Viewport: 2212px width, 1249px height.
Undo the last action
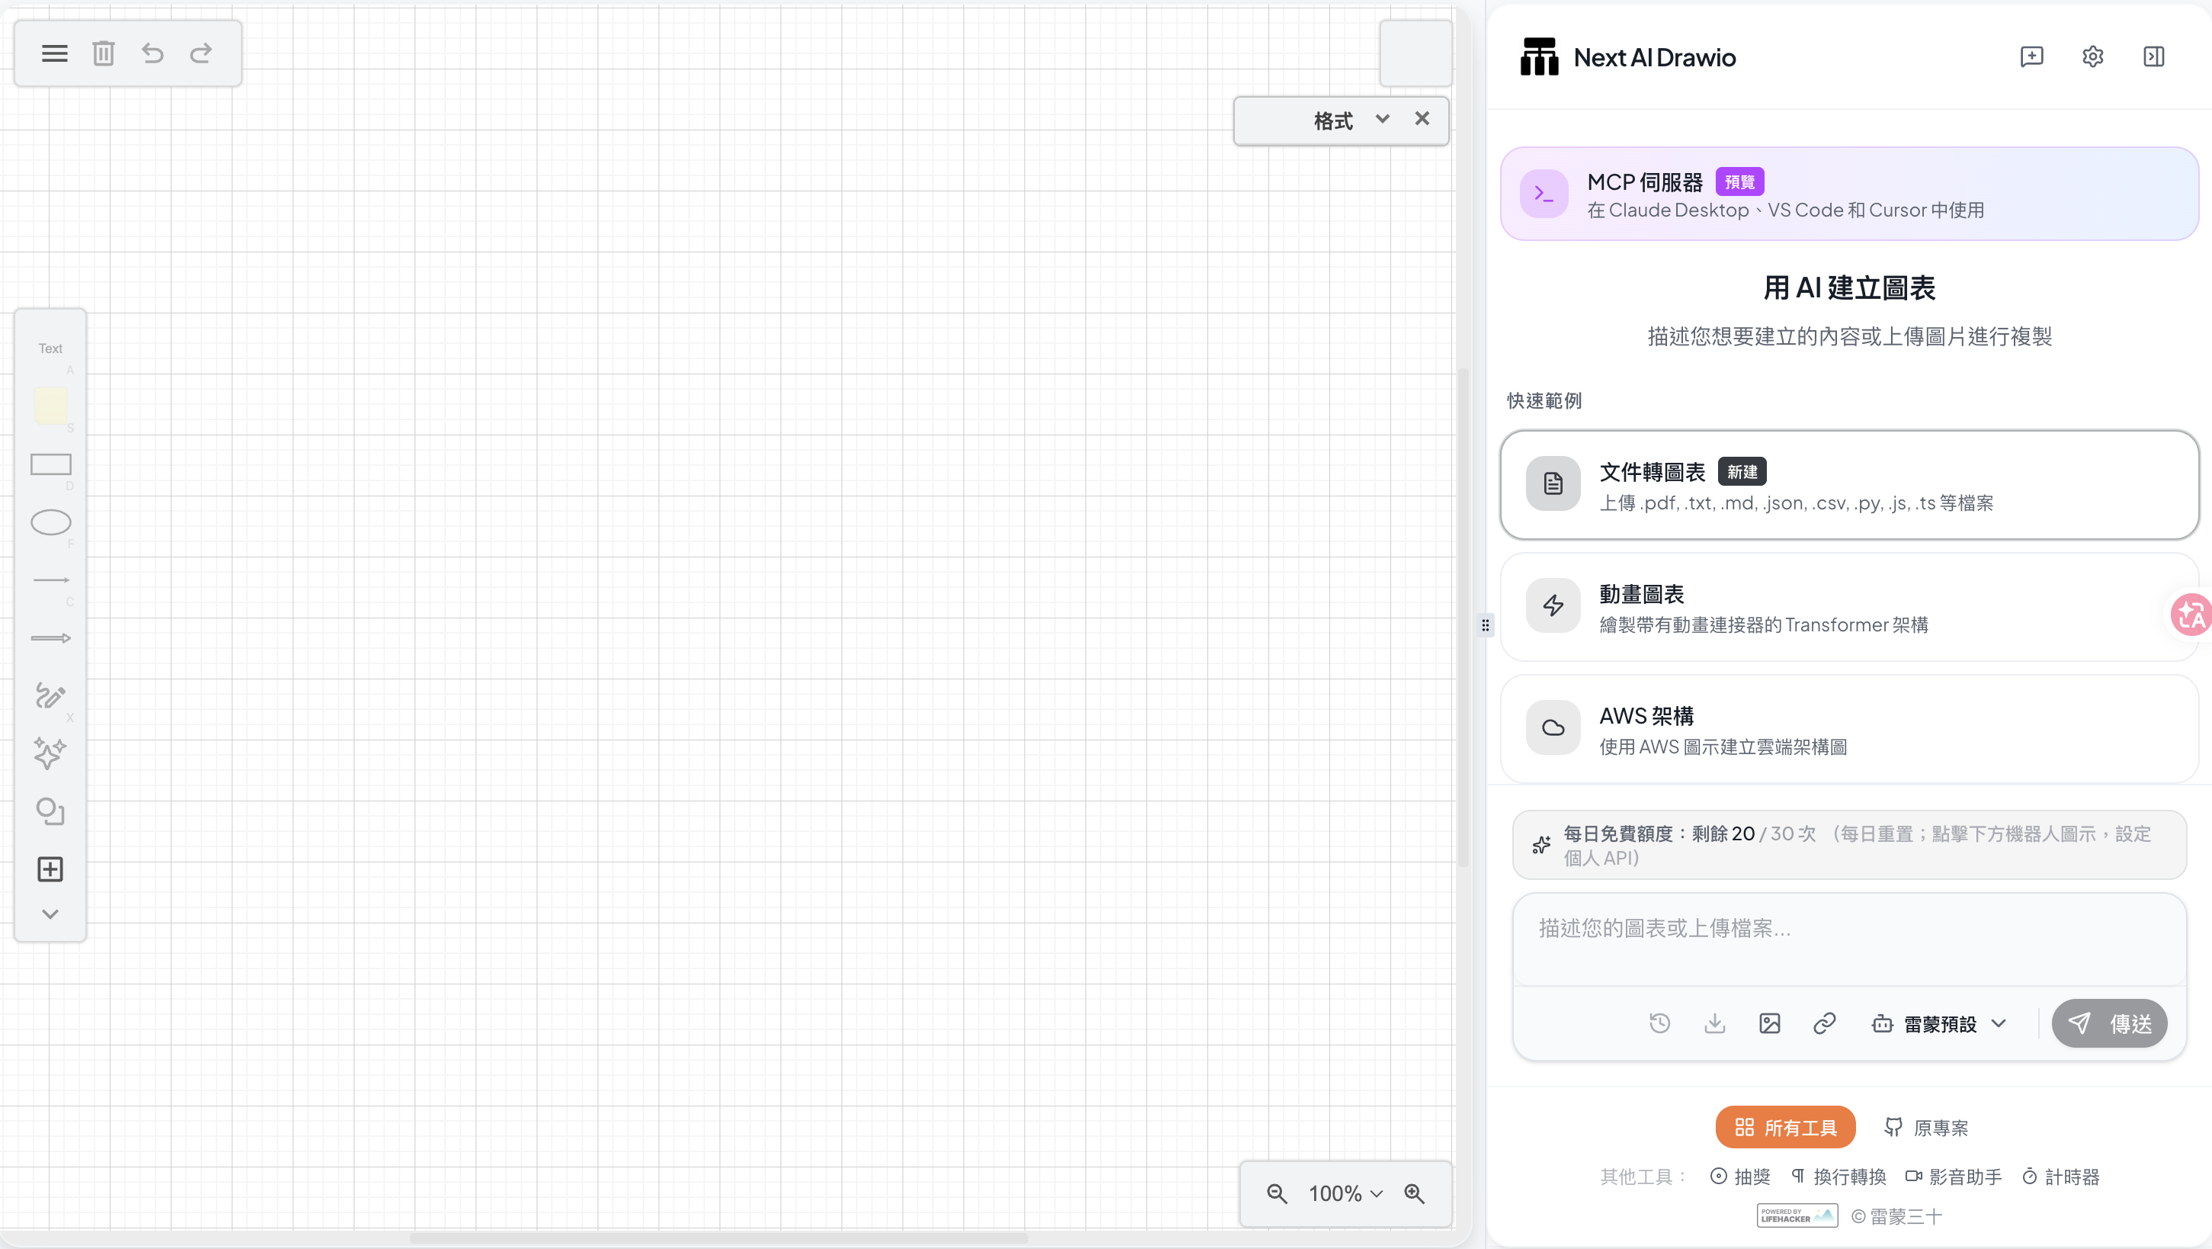tap(152, 53)
